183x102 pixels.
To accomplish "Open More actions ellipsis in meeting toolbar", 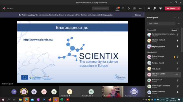I will 140,8.
